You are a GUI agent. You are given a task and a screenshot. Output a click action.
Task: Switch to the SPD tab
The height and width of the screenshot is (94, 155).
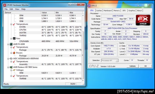point(124,11)
